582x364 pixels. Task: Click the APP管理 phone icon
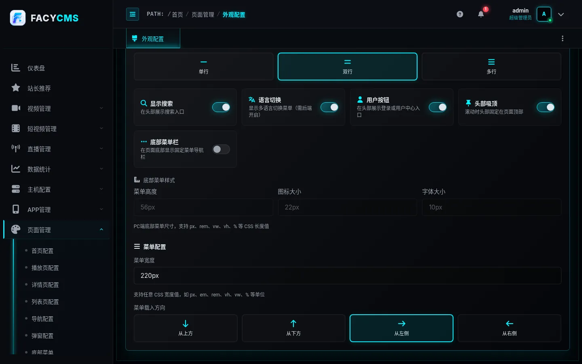point(16,209)
